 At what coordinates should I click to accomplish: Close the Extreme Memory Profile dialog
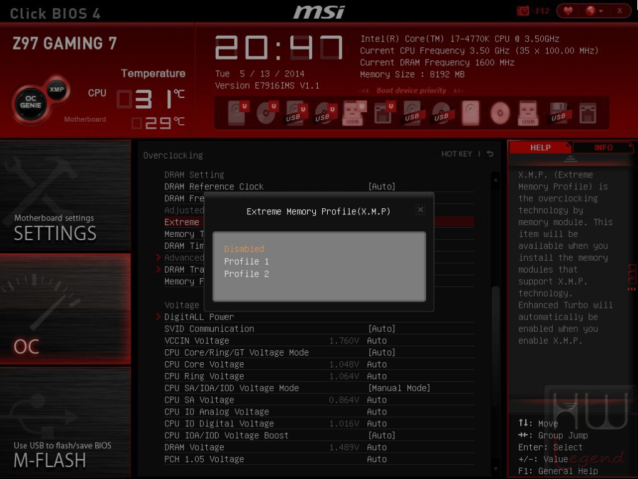point(421,209)
